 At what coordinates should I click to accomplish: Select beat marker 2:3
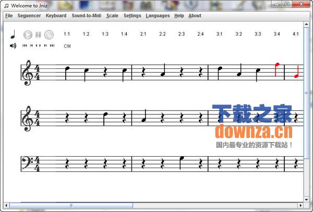(x=182, y=34)
